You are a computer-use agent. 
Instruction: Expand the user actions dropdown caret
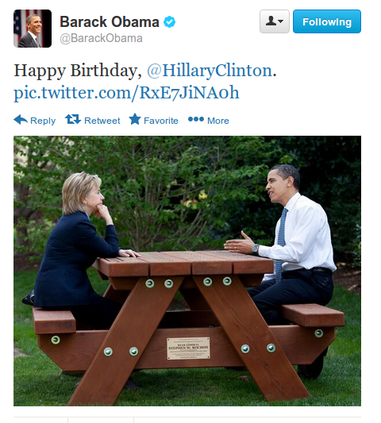[281, 21]
